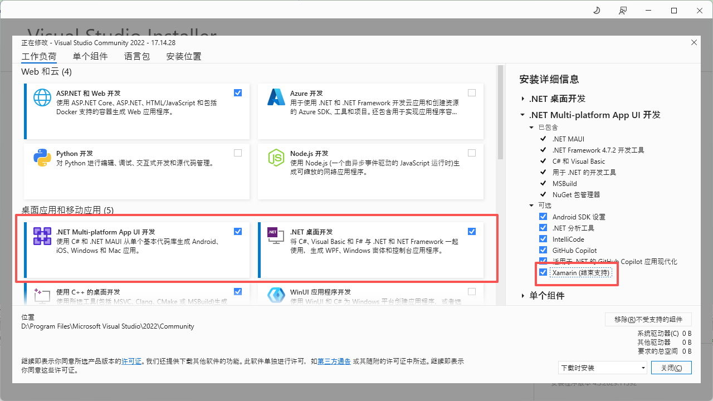Click the Python development snake icon
This screenshot has height=401, width=713.
[42, 158]
